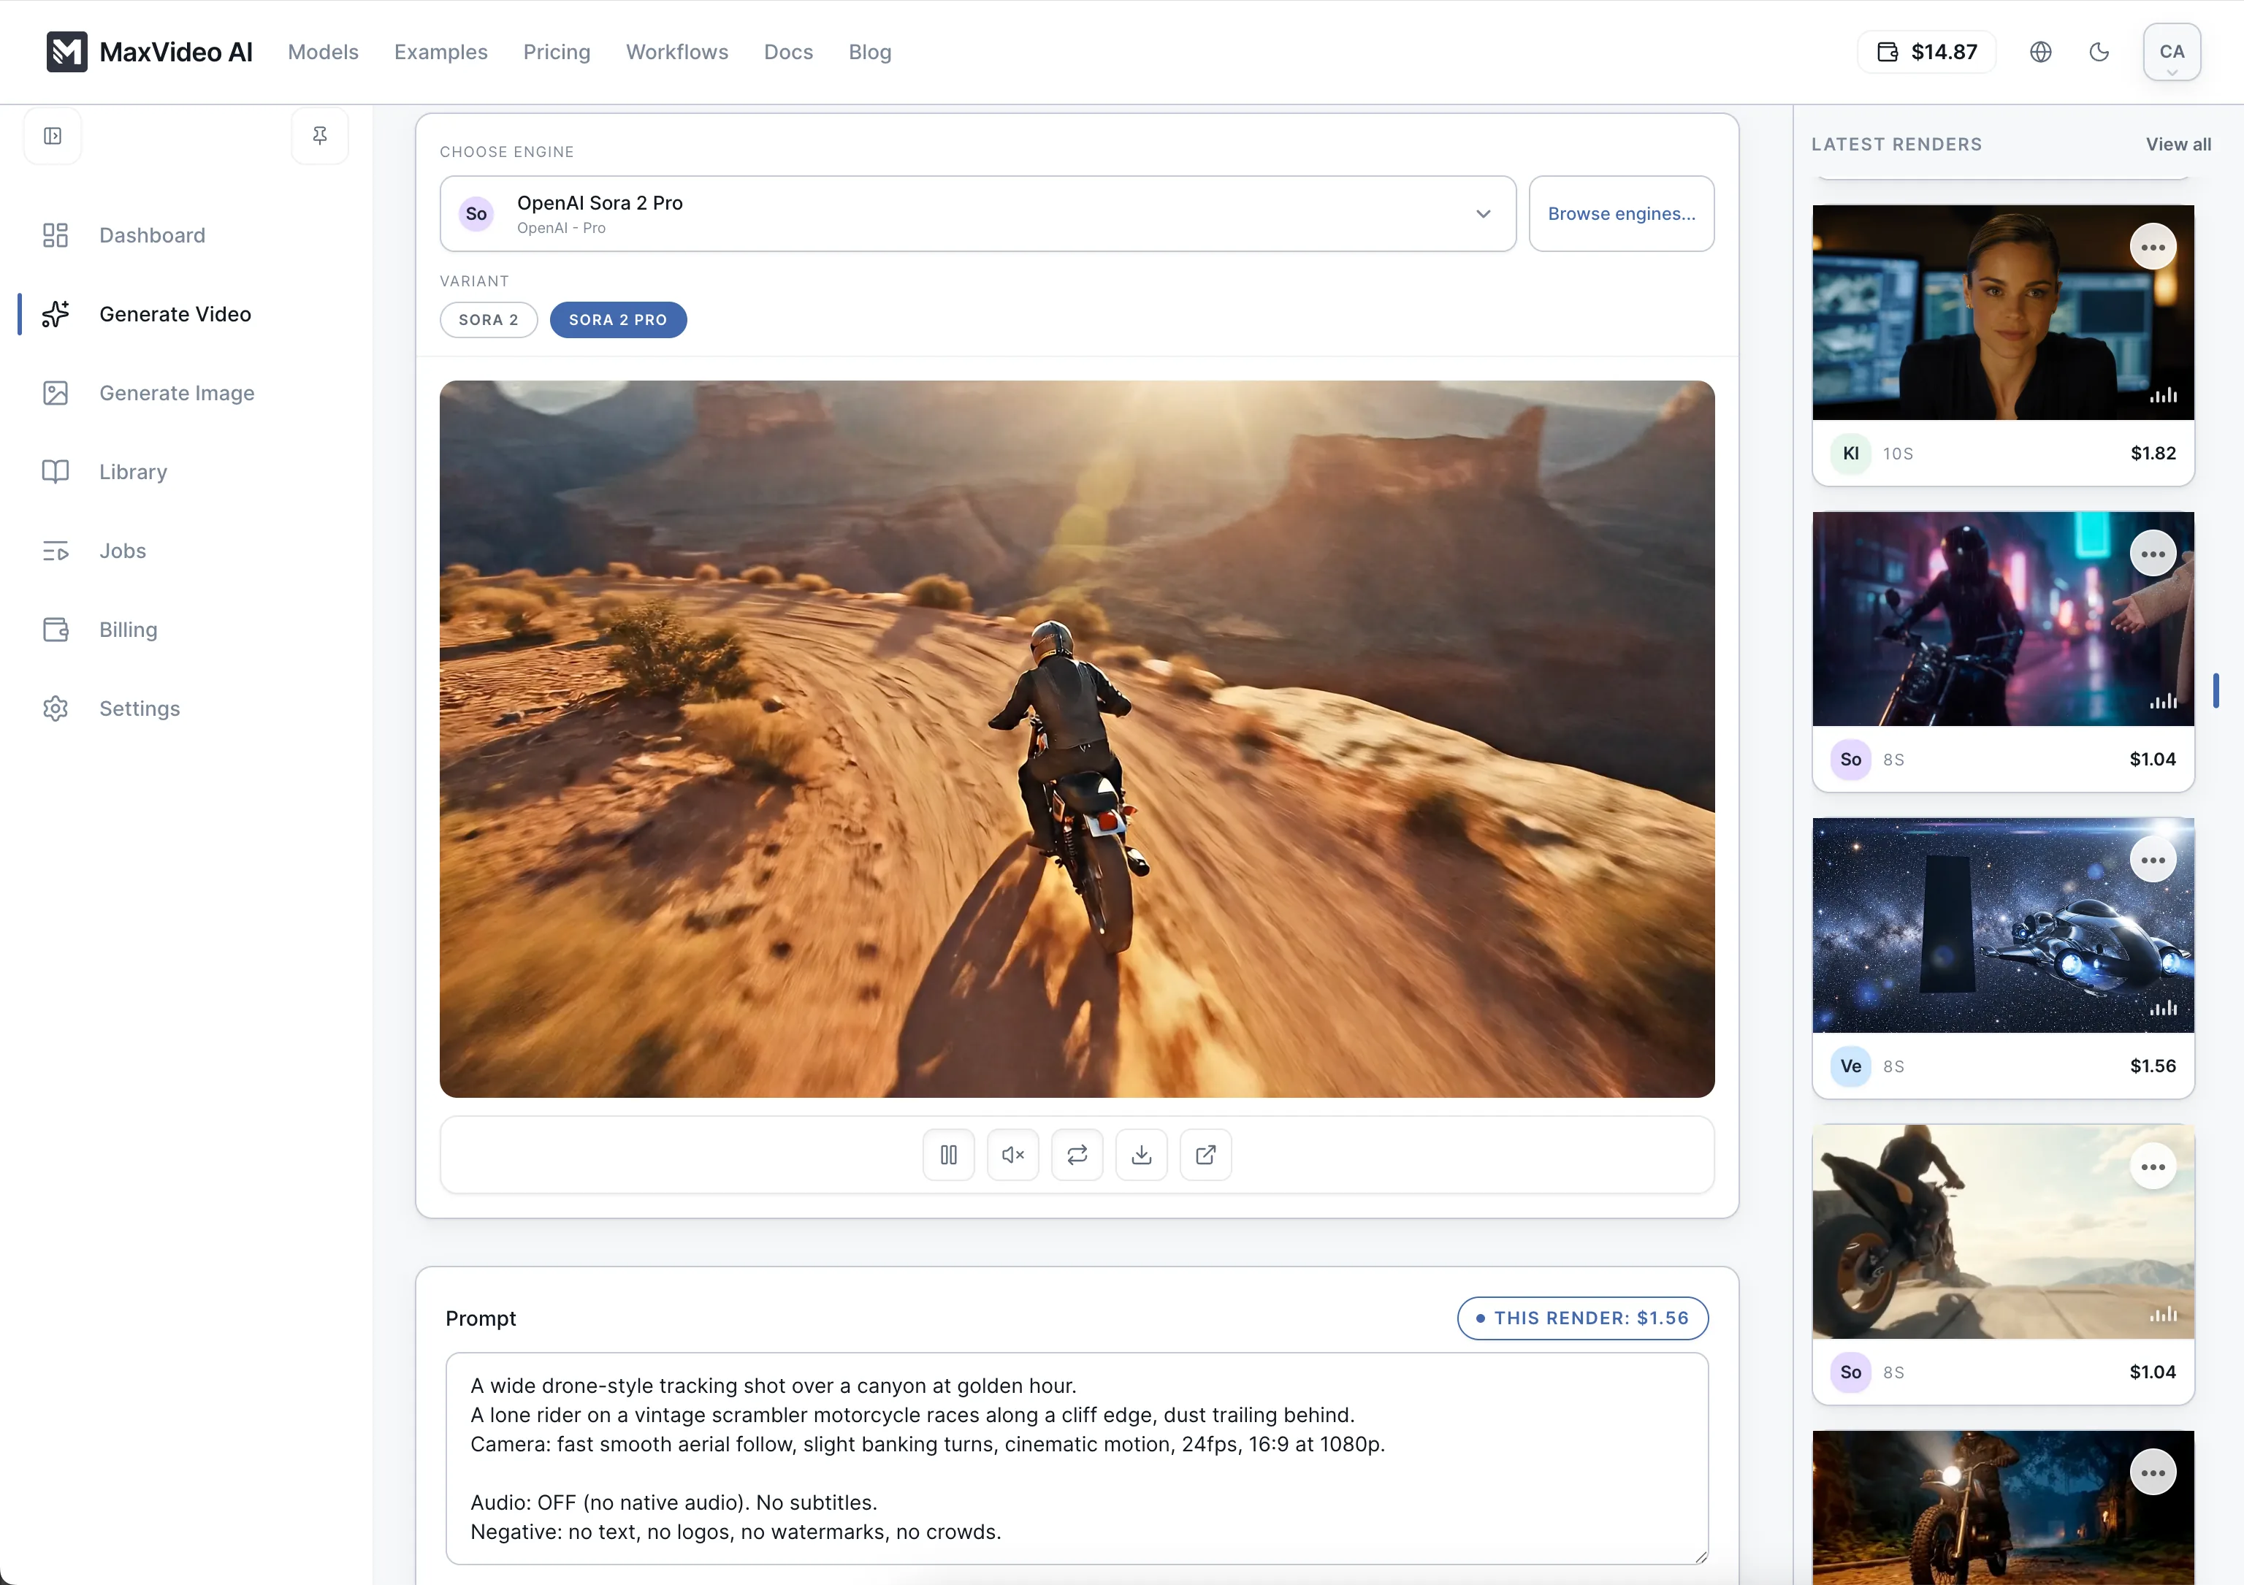Mute the video audio
The image size is (2244, 1585).
tap(1012, 1154)
